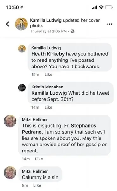Open the tagged Heath Kirkeby profile link
This screenshot has width=117, height=191.
pyautogui.click(x=48, y=54)
